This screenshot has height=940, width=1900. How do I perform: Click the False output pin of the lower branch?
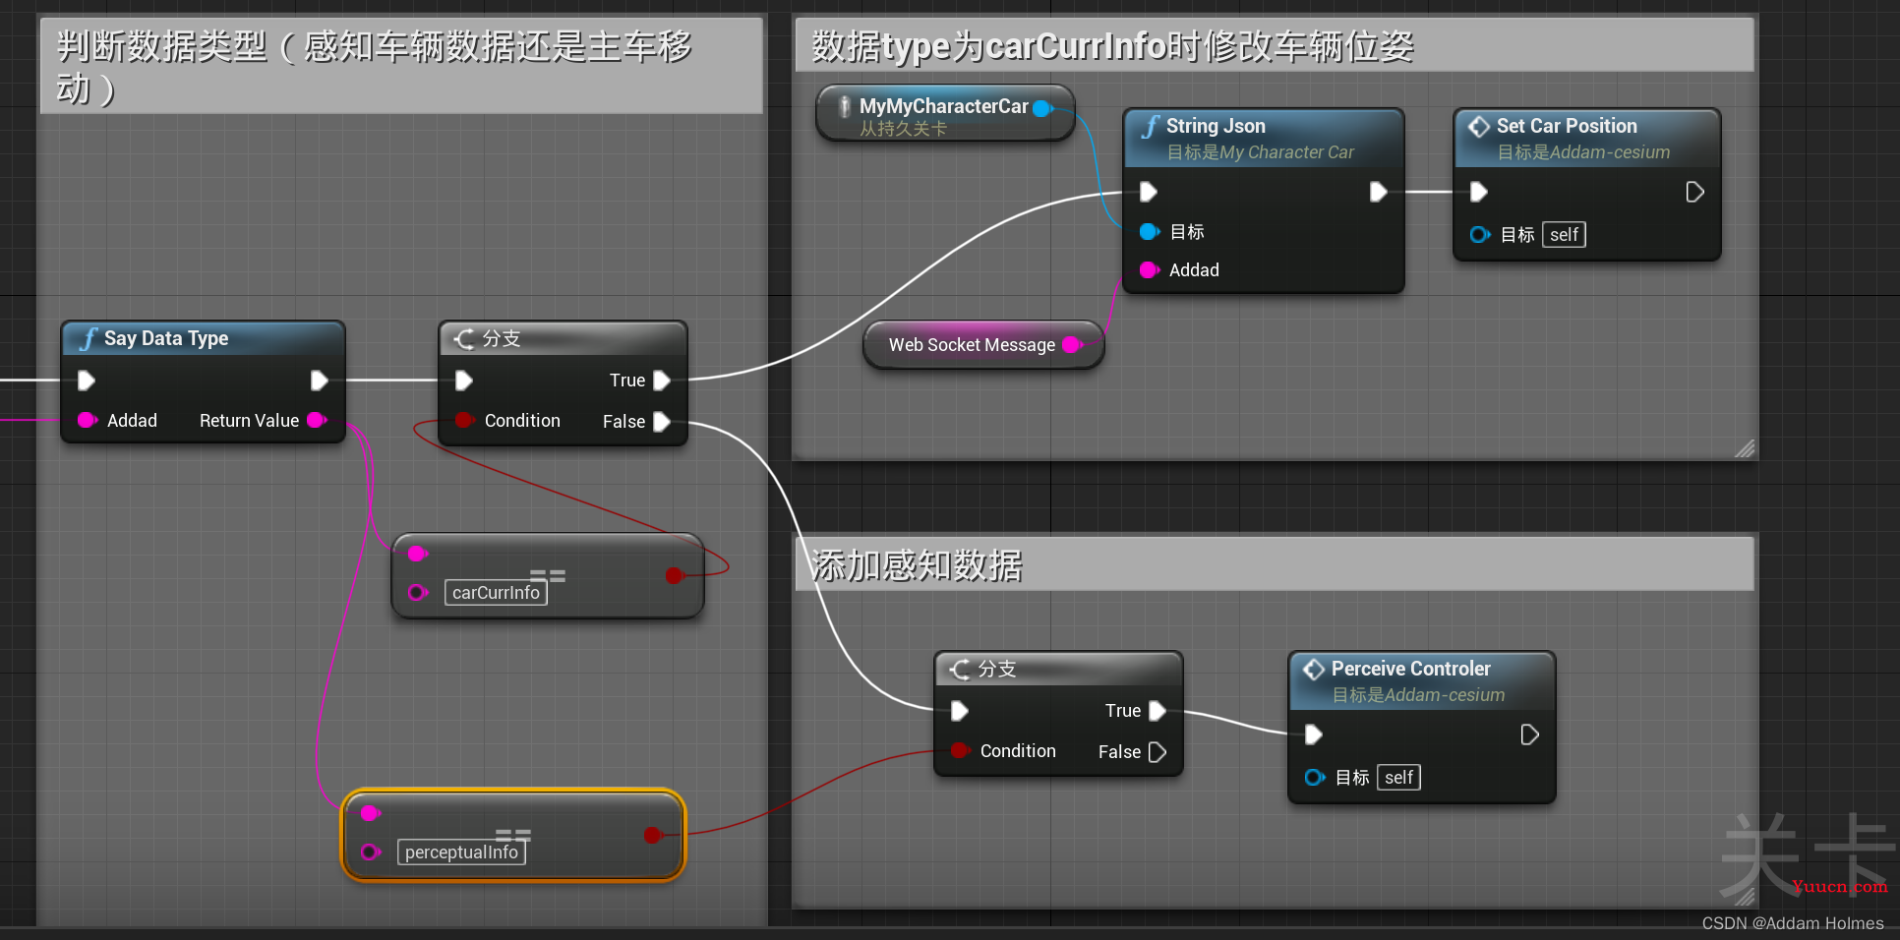click(x=1158, y=752)
